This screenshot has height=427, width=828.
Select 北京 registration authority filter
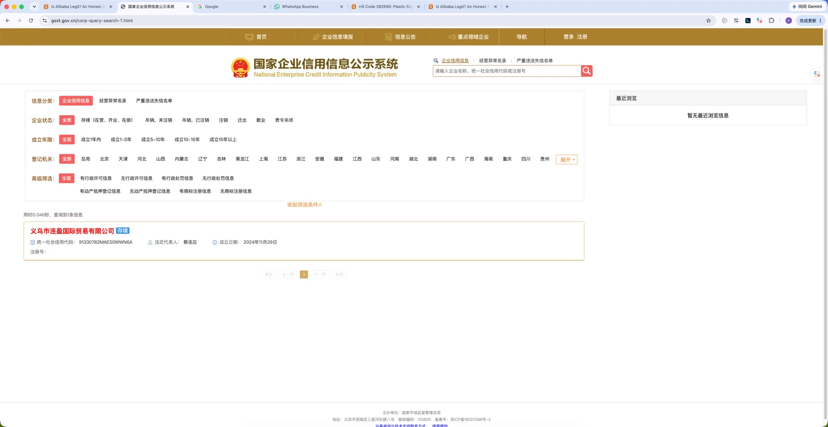click(105, 159)
